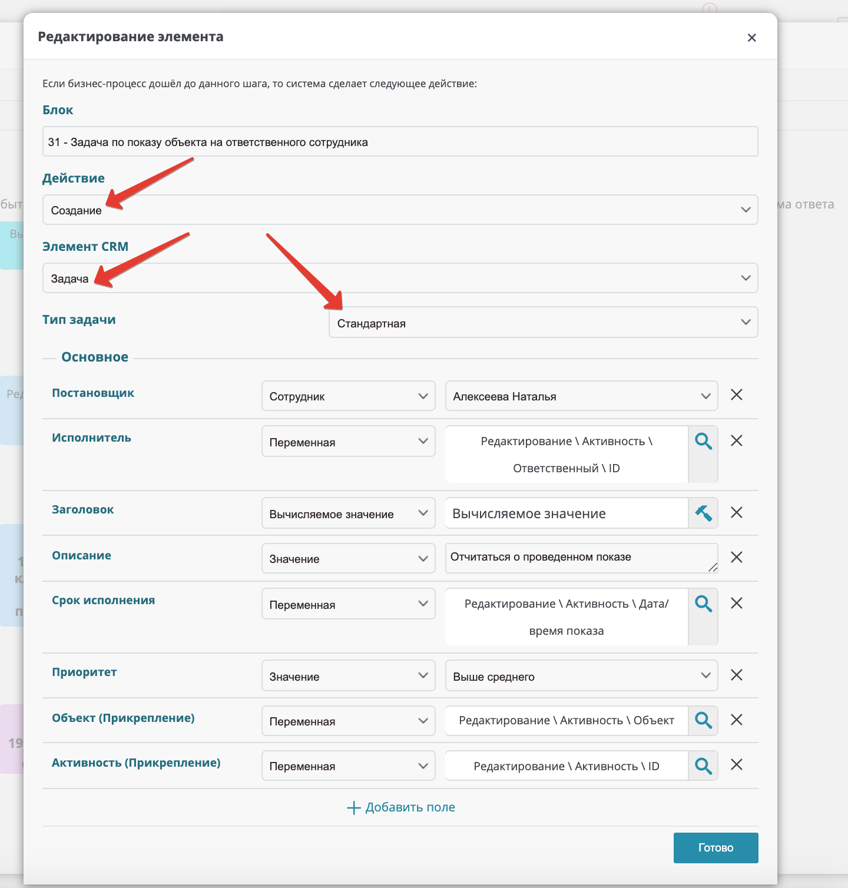The image size is (848, 888).
Task: Click the Добавить поле link
Action: (401, 807)
